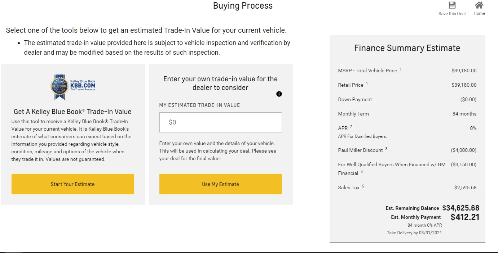Open footnote 2 next to APR
498x253 pixels.
pyautogui.click(x=351, y=127)
